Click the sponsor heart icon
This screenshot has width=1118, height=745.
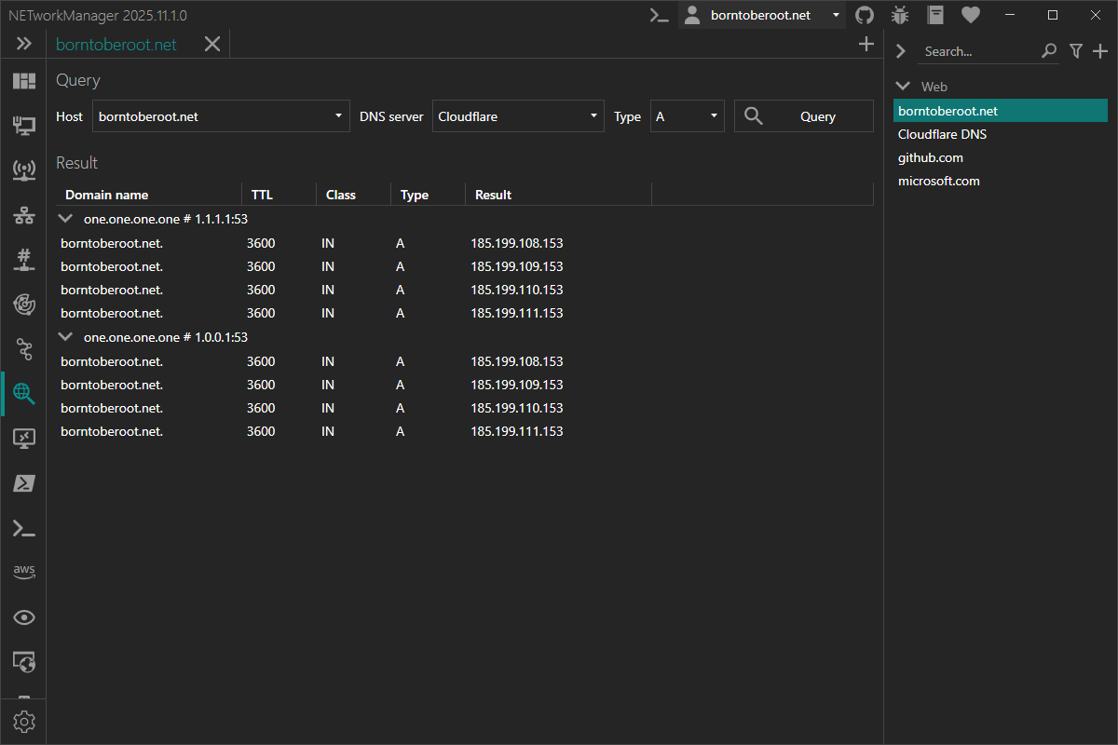(970, 15)
